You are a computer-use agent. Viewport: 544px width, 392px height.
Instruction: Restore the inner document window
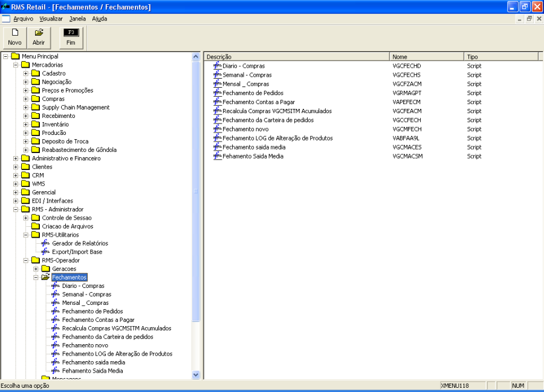click(x=529, y=19)
